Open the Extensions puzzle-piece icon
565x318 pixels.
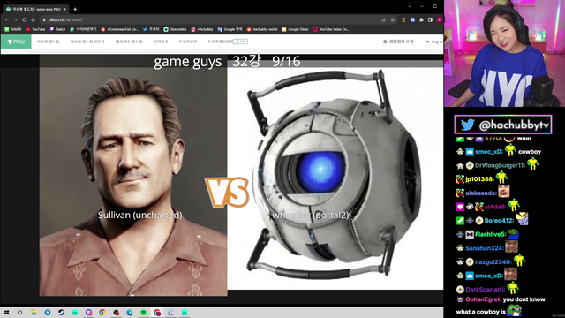pos(421,19)
